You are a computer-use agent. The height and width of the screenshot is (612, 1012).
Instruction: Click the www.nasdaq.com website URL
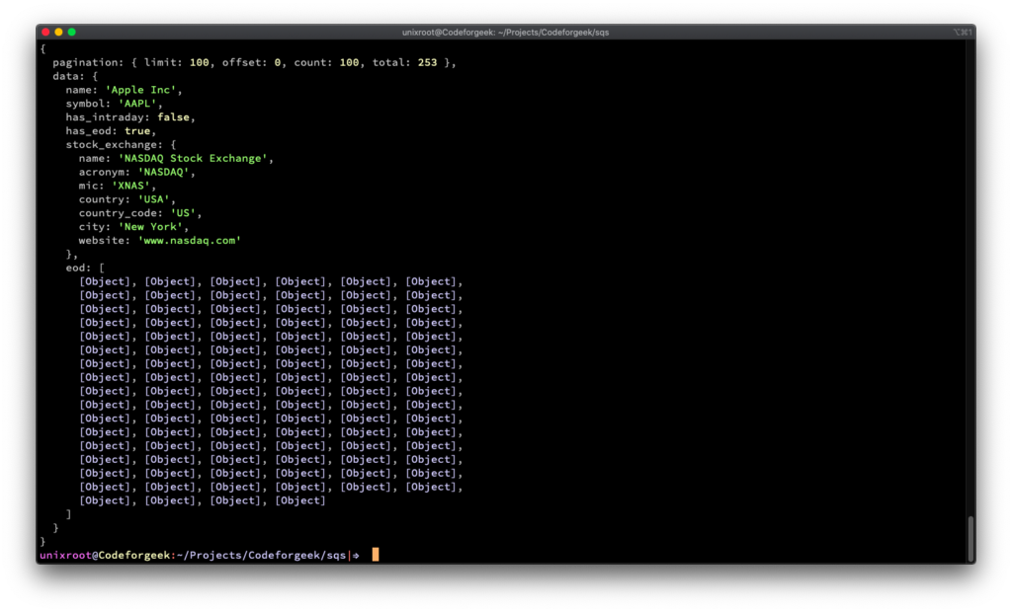pyautogui.click(x=190, y=240)
